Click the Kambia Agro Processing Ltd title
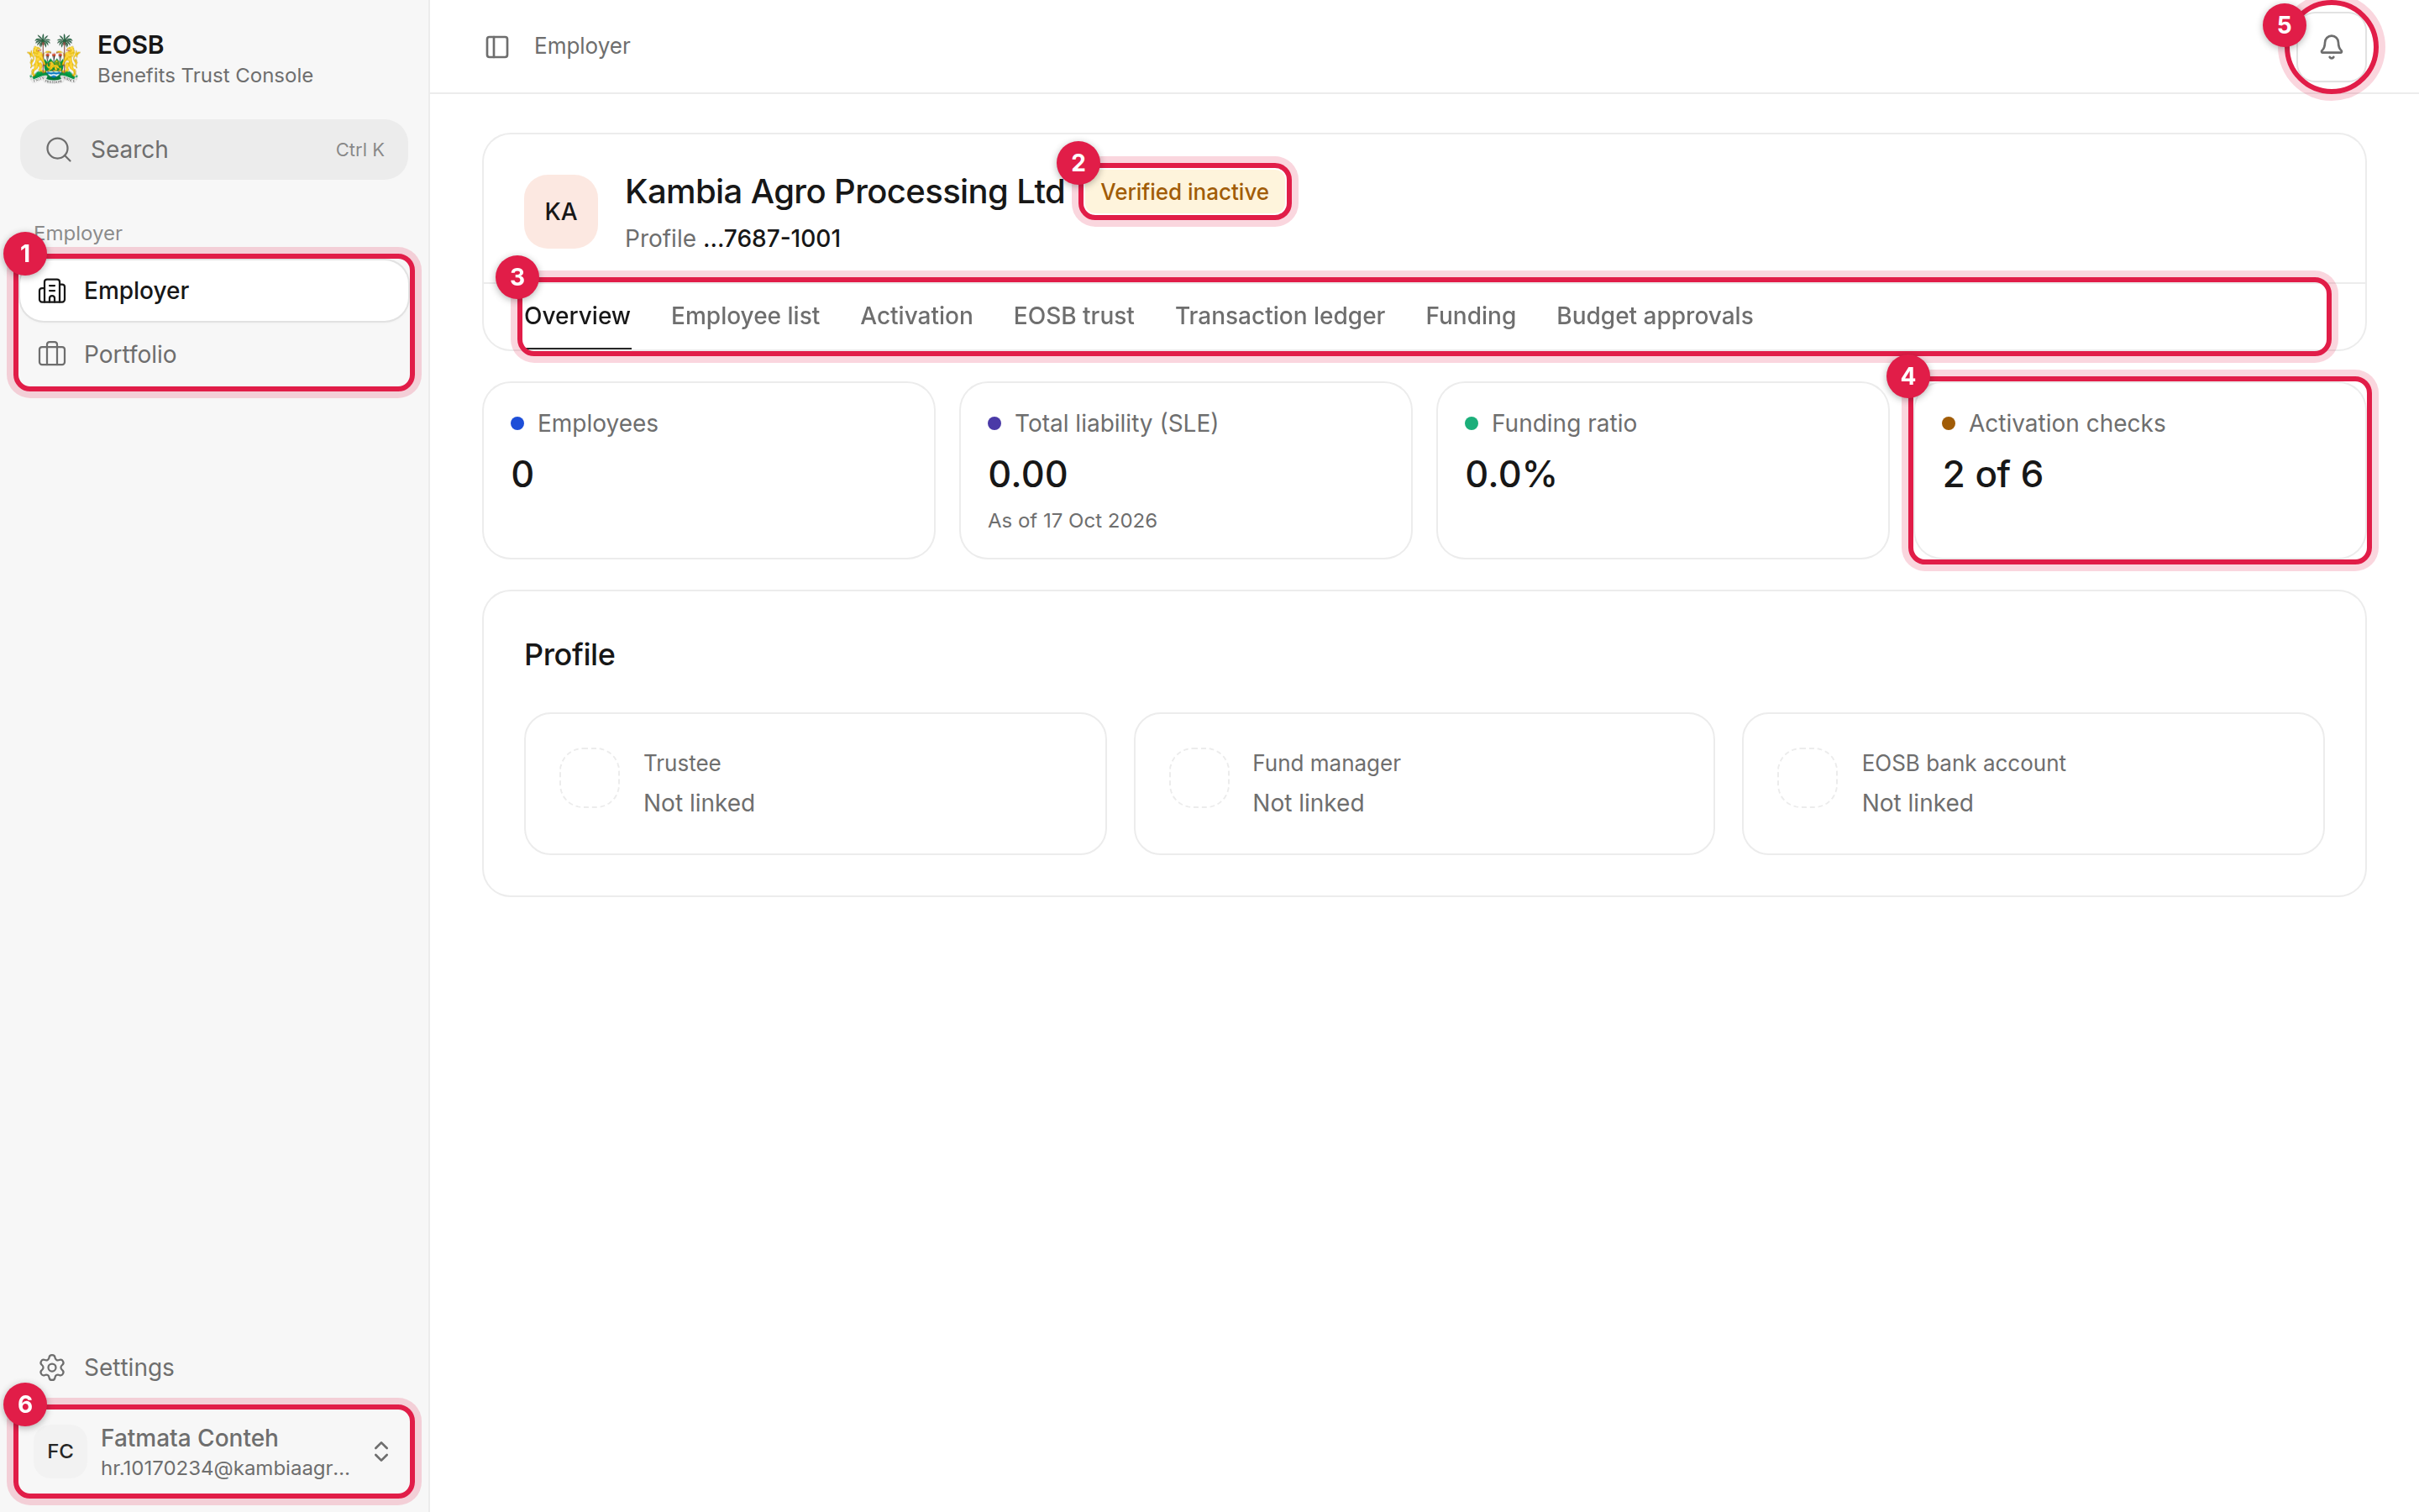The image size is (2419, 1512). click(x=845, y=191)
